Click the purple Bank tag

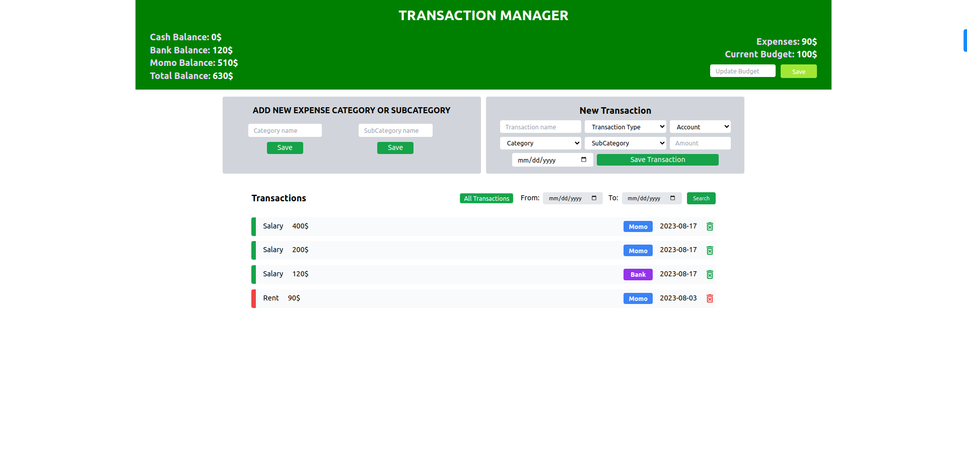point(638,274)
